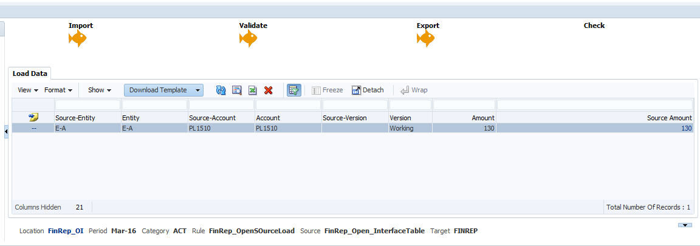The image size is (700, 246).
Task: Expand the Download Template dropdown arrow
Action: click(x=197, y=90)
